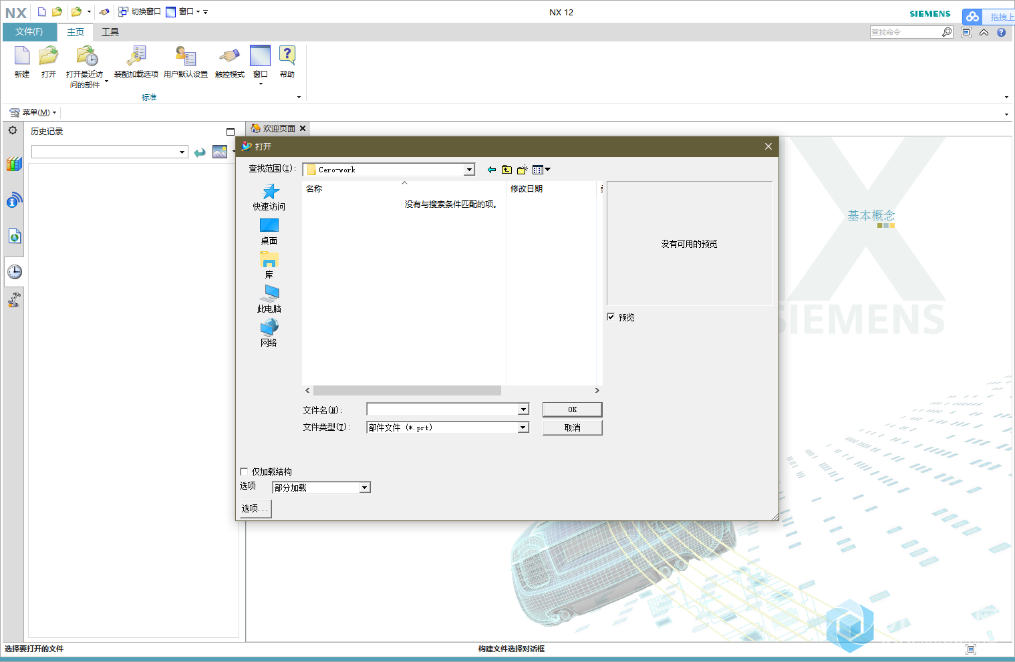Click first open folder icon in quick access toolbar
The width and height of the screenshot is (1015, 662).
point(57,11)
